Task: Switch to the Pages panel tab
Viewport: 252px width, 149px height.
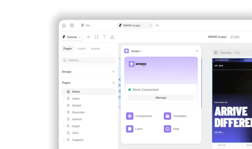Action: click(67, 48)
